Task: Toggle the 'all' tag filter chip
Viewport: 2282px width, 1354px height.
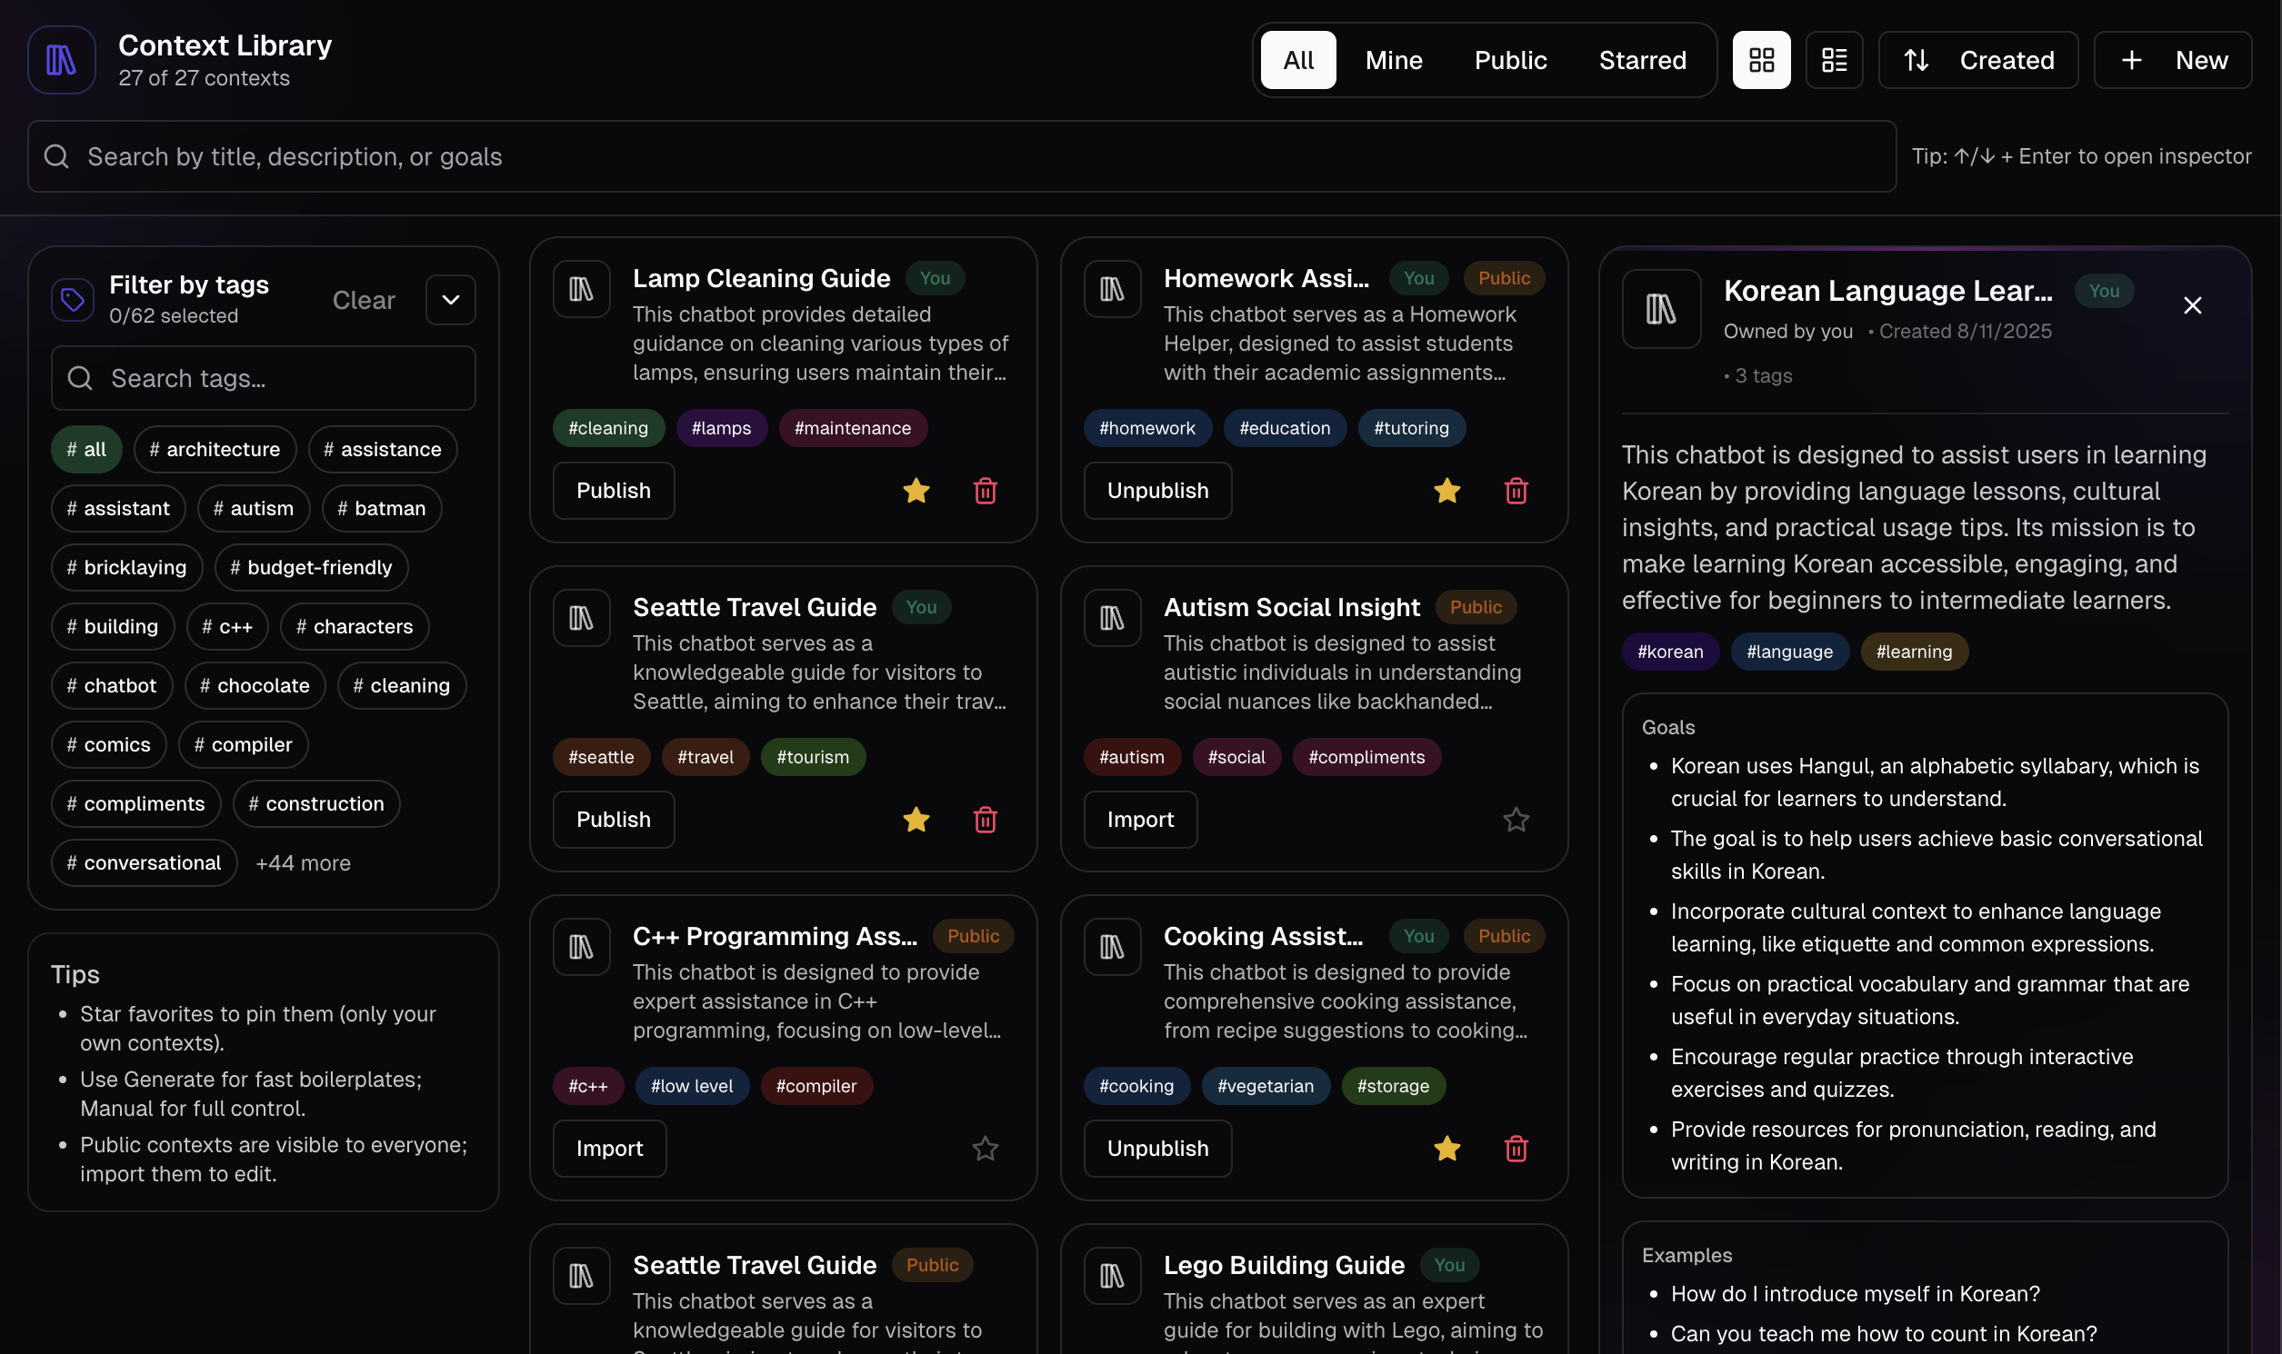Action: coord(86,449)
